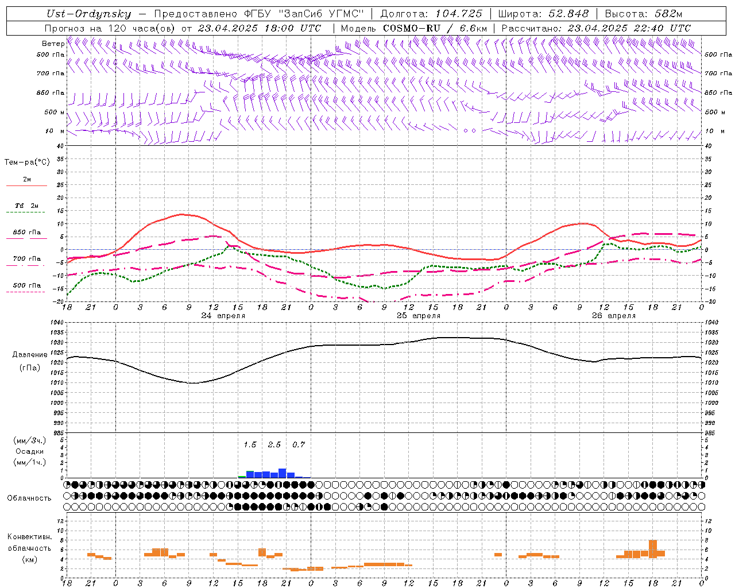
Task: Click the lowest point of the black pressure curve
Action: pos(193,383)
